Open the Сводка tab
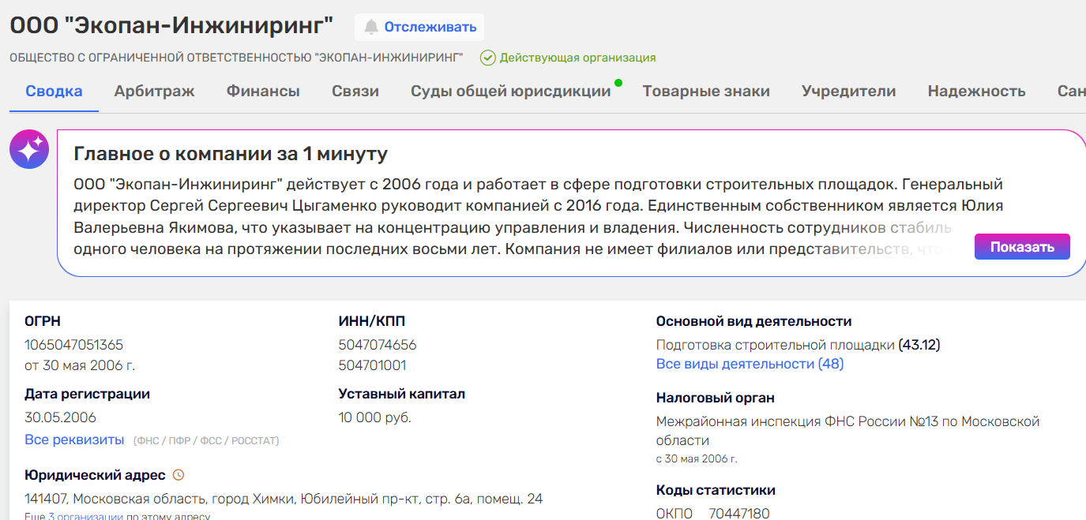 pos(54,91)
